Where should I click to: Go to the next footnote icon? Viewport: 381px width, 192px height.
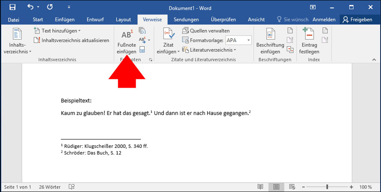pyautogui.click(x=142, y=40)
